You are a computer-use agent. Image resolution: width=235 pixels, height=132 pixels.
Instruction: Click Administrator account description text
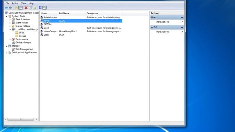104,17
